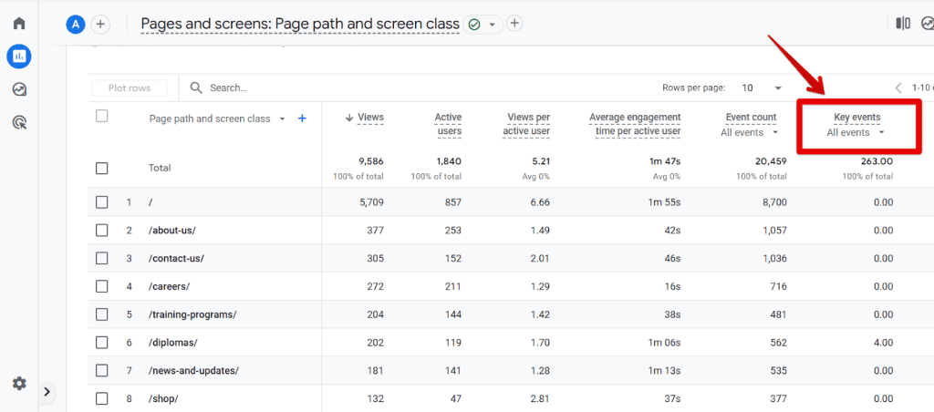Click the total views value 9,586

click(x=370, y=161)
